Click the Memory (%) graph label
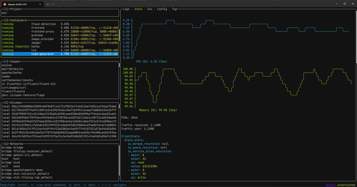The image size is (357, 187). (157, 110)
